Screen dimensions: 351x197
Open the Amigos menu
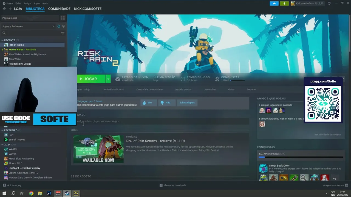(x=27, y=4)
